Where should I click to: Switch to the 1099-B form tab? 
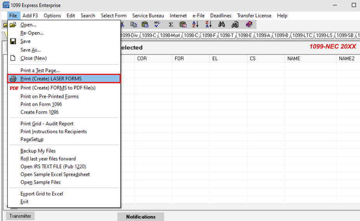[281, 35]
